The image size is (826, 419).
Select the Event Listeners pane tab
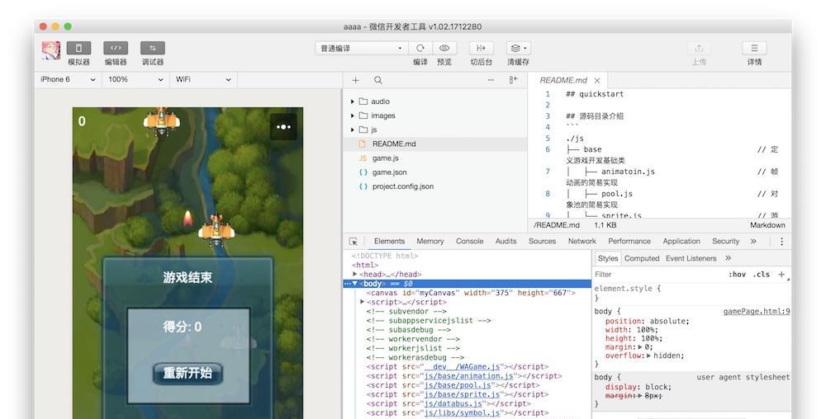point(691,259)
